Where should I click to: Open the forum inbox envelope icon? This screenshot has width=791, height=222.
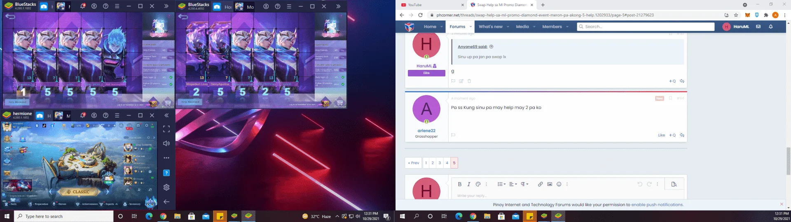[x=758, y=27]
